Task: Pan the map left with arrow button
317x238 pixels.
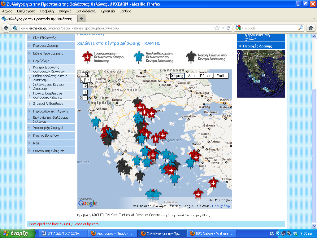Action: pos(82,80)
